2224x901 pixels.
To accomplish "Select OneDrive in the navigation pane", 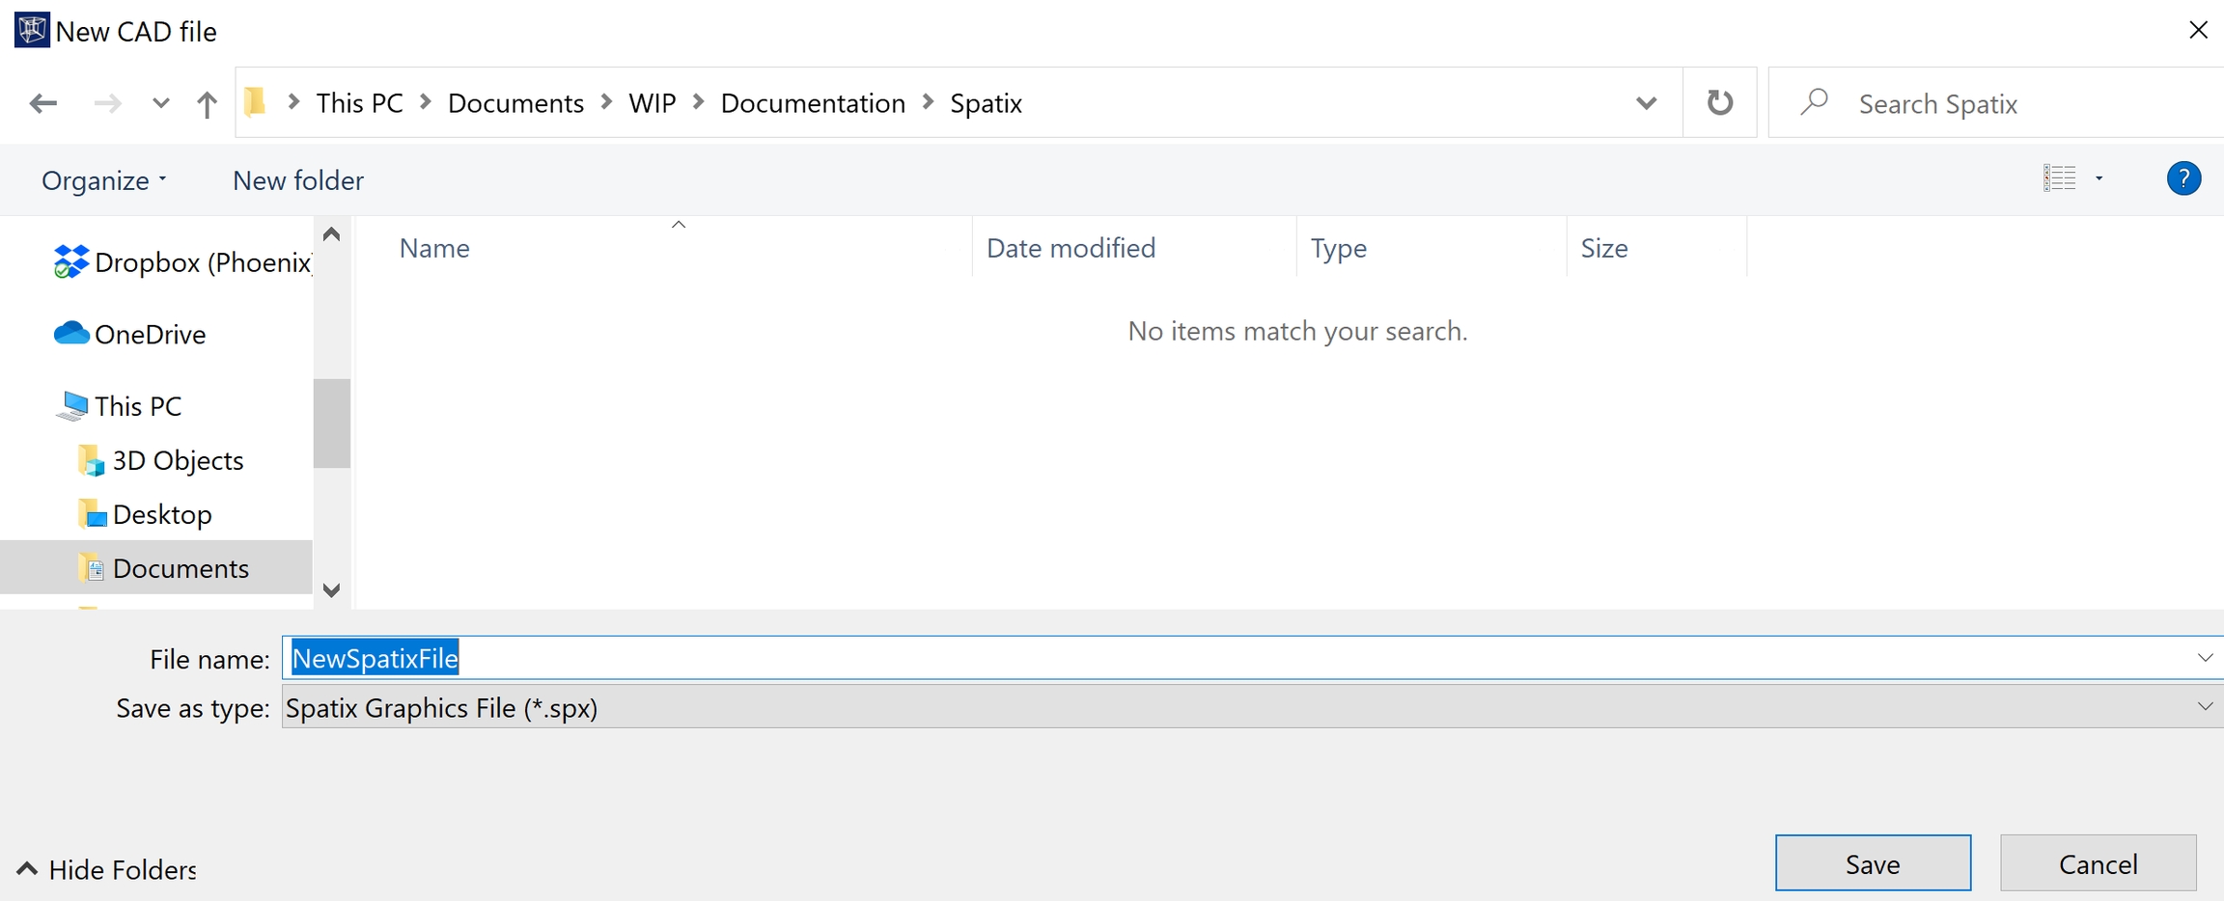I will point(150,334).
